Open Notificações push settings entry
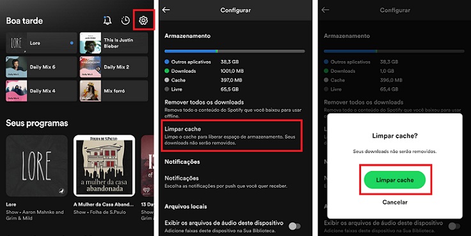This screenshot has width=471, height=236. (226, 182)
